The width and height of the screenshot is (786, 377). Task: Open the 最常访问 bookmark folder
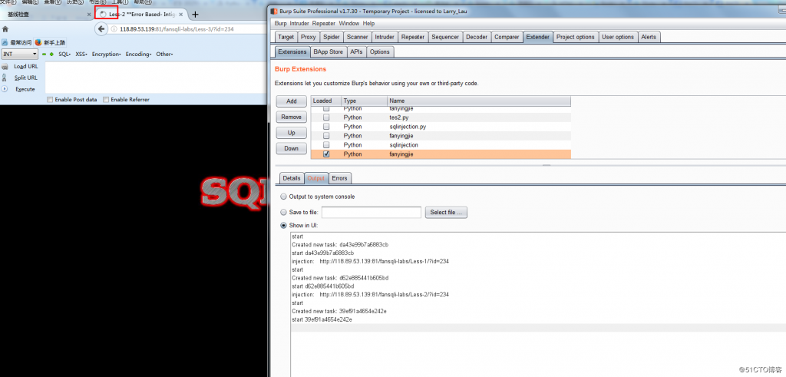click(x=17, y=42)
